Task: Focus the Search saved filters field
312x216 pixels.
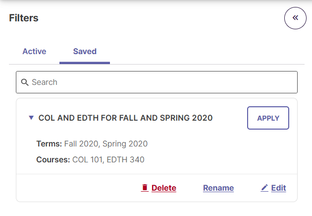Action: pos(156,82)
